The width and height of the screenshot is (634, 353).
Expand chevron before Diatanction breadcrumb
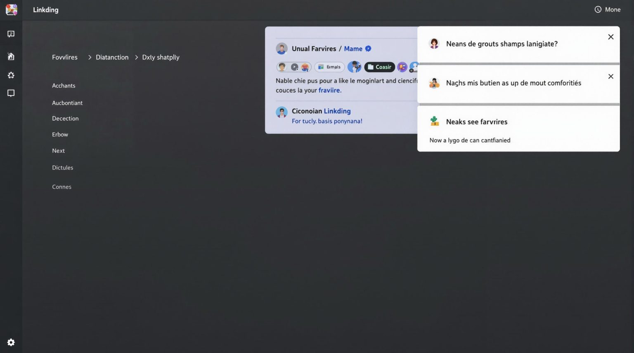(x=90, y=58)
